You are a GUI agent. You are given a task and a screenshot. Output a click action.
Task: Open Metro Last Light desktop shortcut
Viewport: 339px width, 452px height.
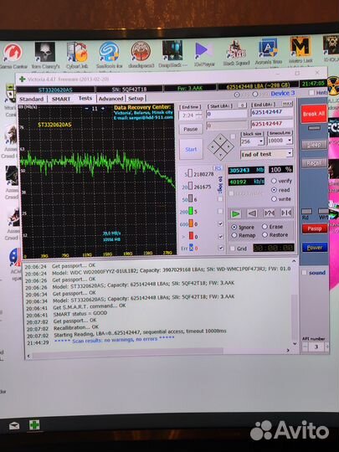300,51
